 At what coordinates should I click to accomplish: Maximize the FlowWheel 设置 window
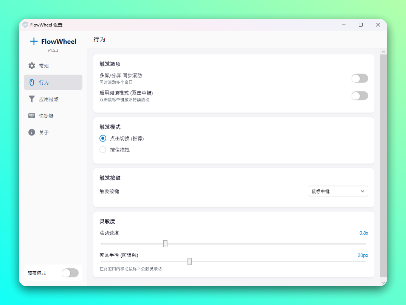click(361, 25)
